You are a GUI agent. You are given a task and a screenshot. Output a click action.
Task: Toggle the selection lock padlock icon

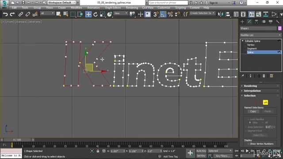coord(98,151)
